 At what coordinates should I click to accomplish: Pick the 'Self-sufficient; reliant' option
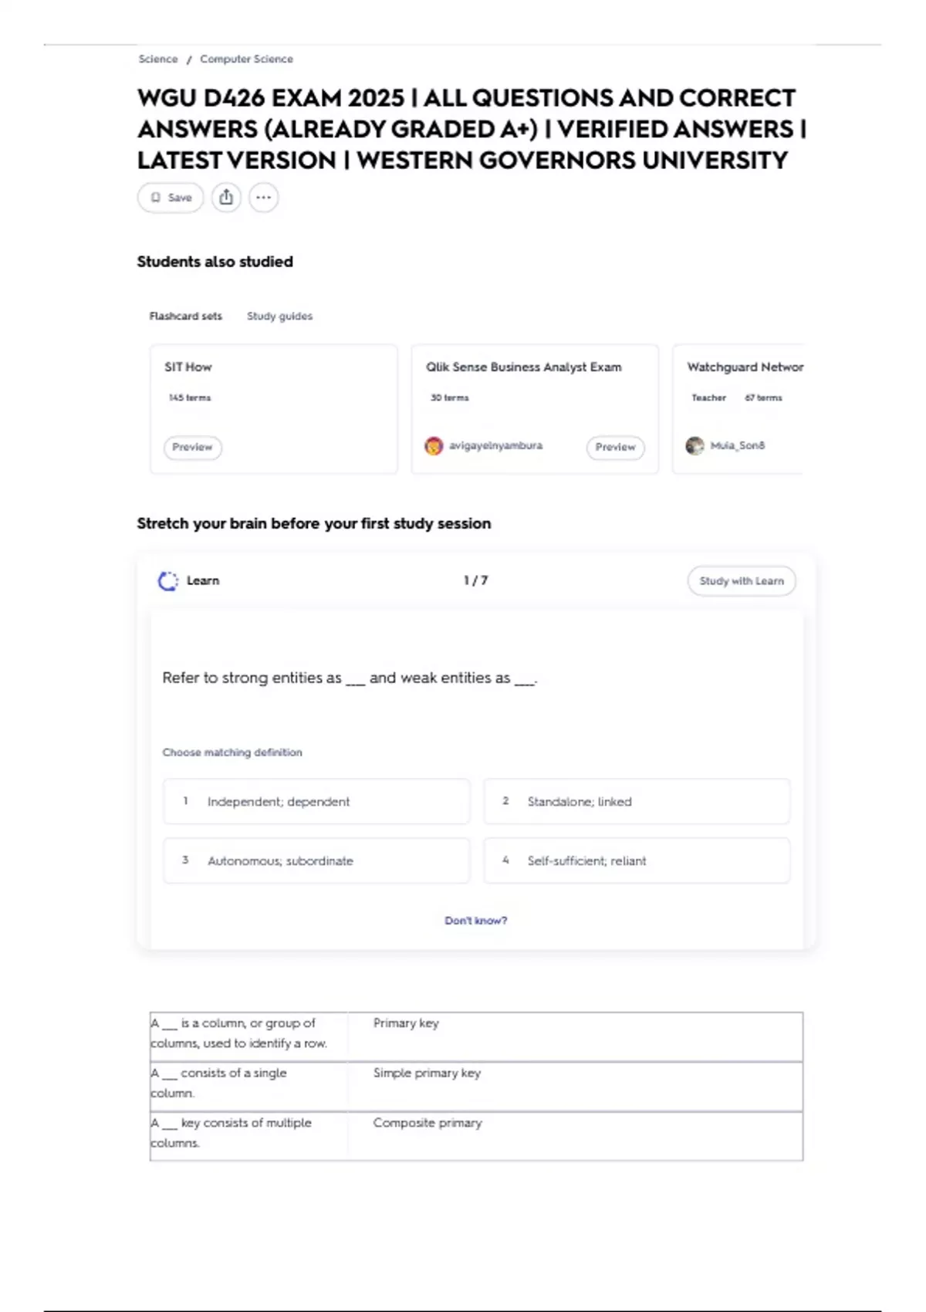[x=637, y=861]
